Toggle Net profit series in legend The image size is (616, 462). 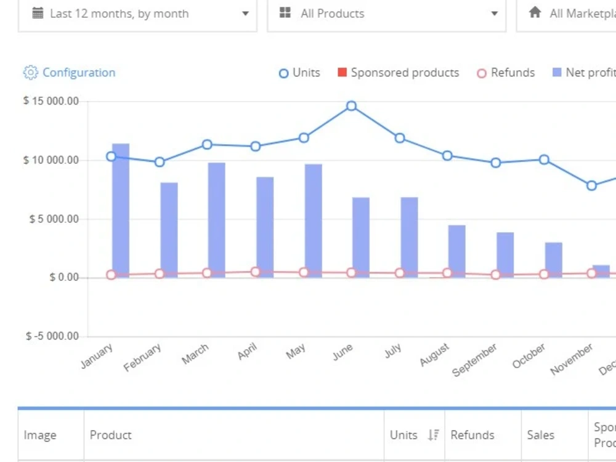(557, 72)
